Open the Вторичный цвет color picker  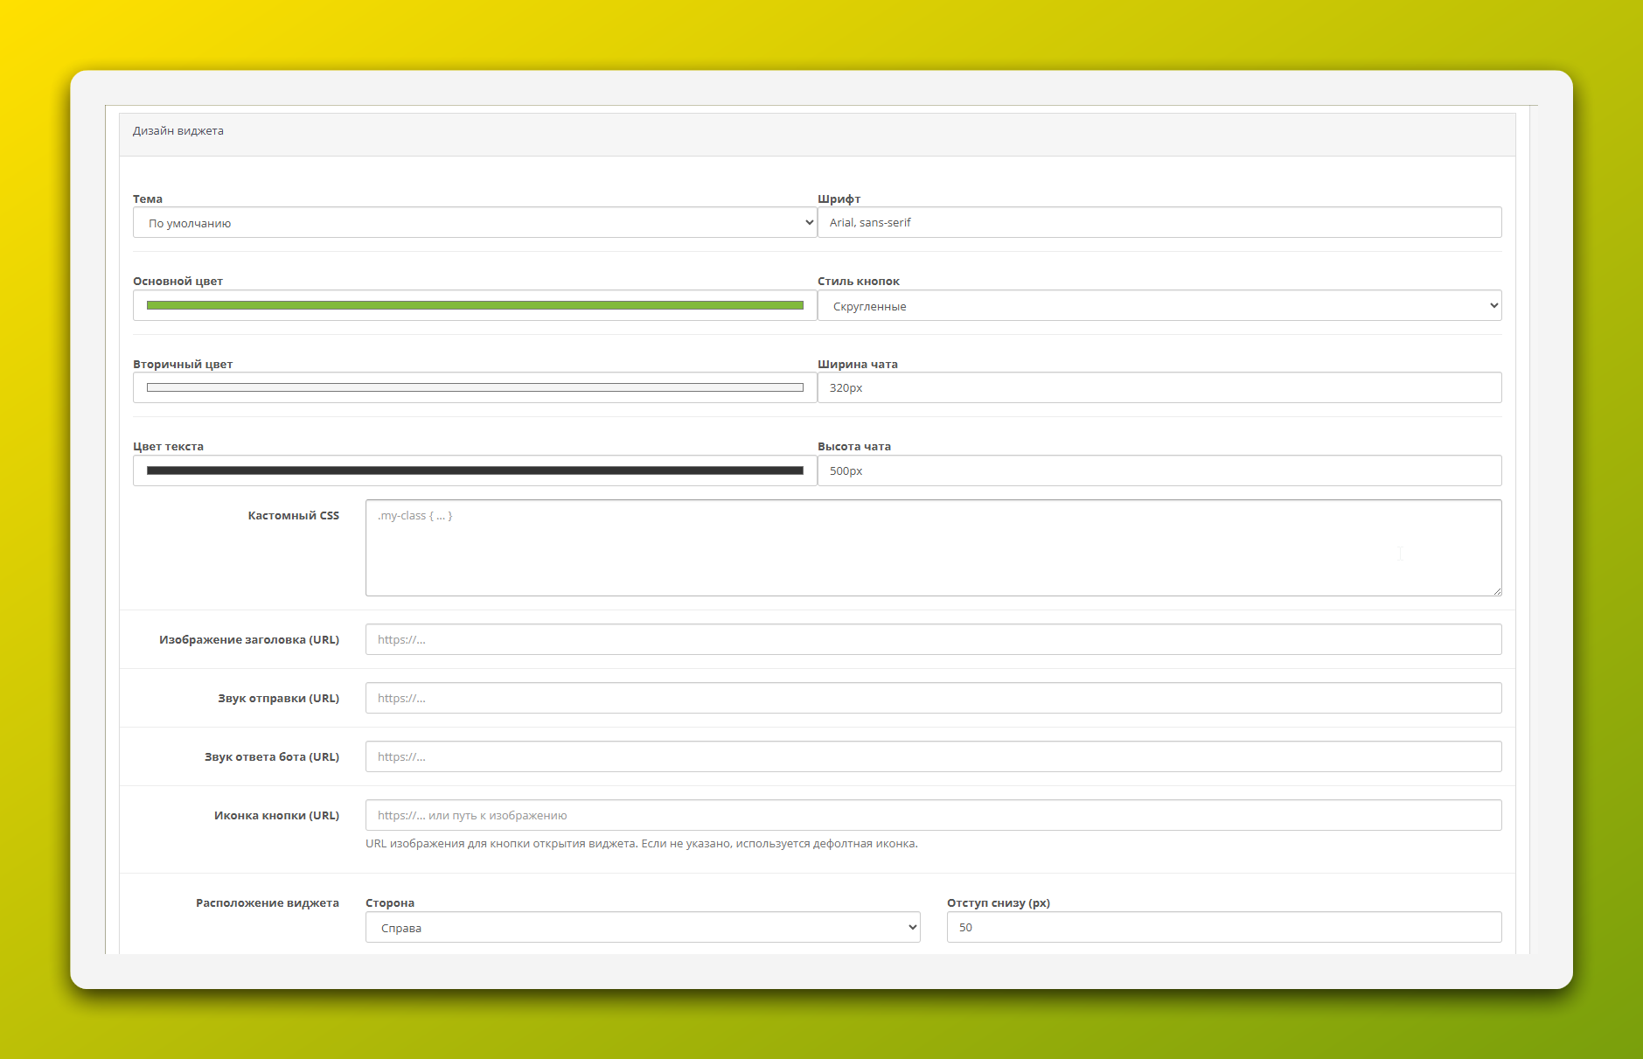[474, 387]
